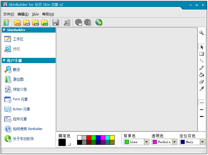Open a SUI file via folder icon

coord(35,22)
